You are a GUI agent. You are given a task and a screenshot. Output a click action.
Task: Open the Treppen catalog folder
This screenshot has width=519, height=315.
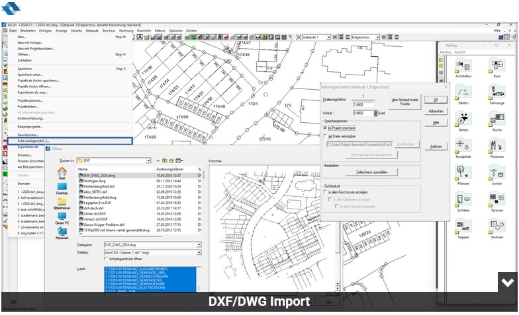[463, 228]
